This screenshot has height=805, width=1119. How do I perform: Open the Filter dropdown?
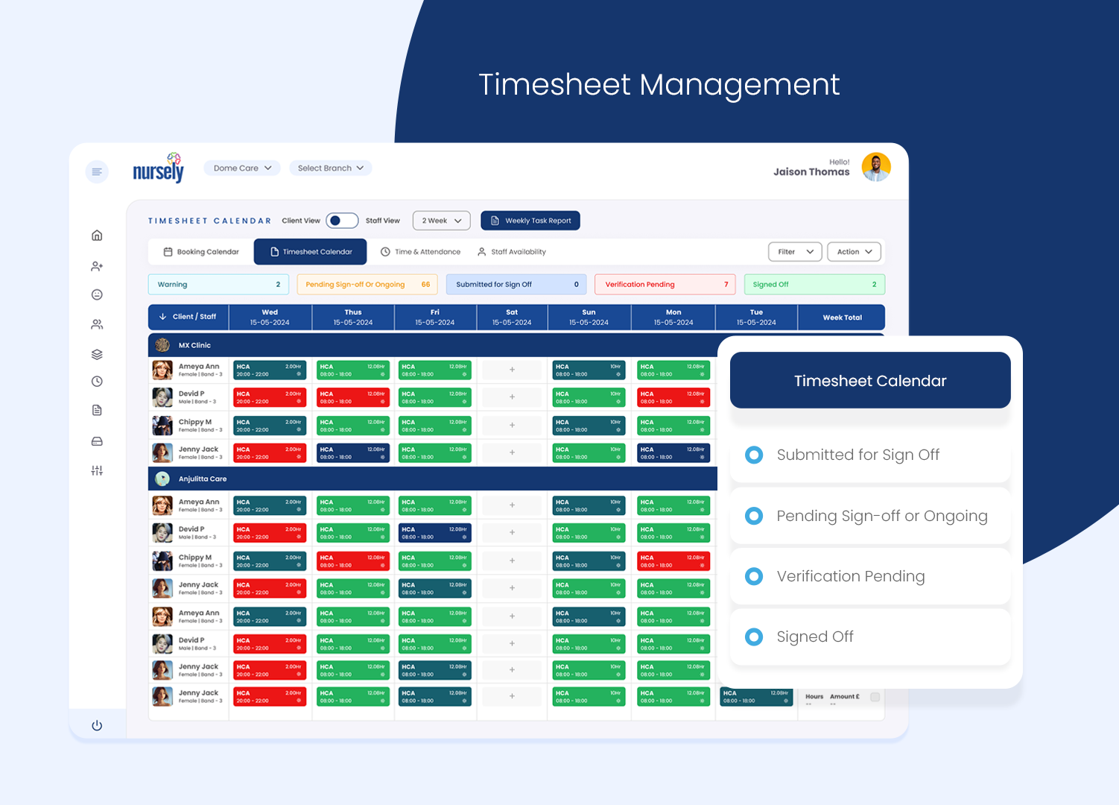tap(795, 252)
